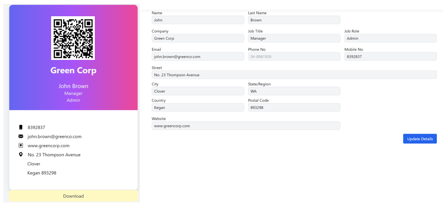The height and width of the screenshot is (208, 443).
Task: Click the mobile phone icon on card
Action: (x=20, y=127)
